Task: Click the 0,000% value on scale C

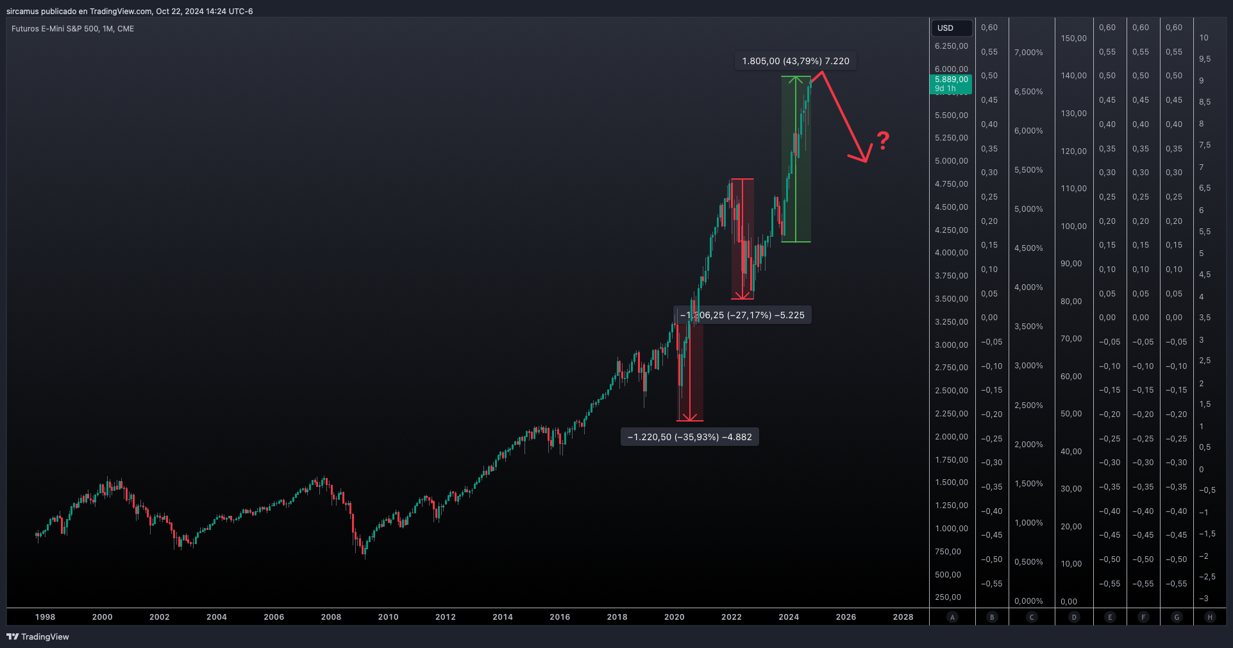Action: (1028, 601)
